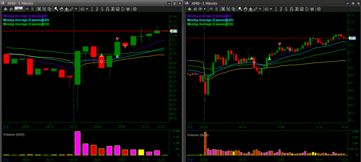Toggle the crosshair cursor in AMD 5 Minute chart
This screenshot has height=162, width=361.
[x=66, y=9]
